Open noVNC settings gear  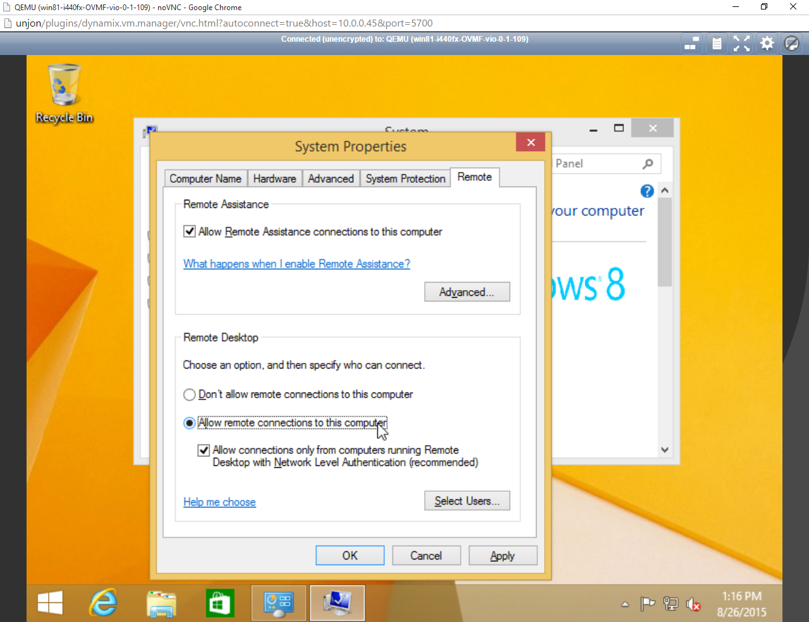click(x=767, y=44)
